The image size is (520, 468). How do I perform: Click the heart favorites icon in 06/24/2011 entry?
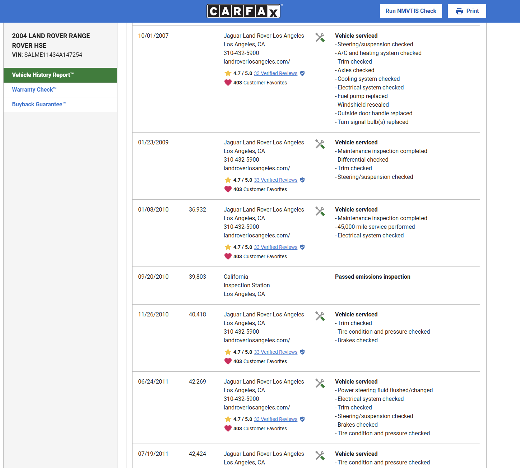coord(228,428)
